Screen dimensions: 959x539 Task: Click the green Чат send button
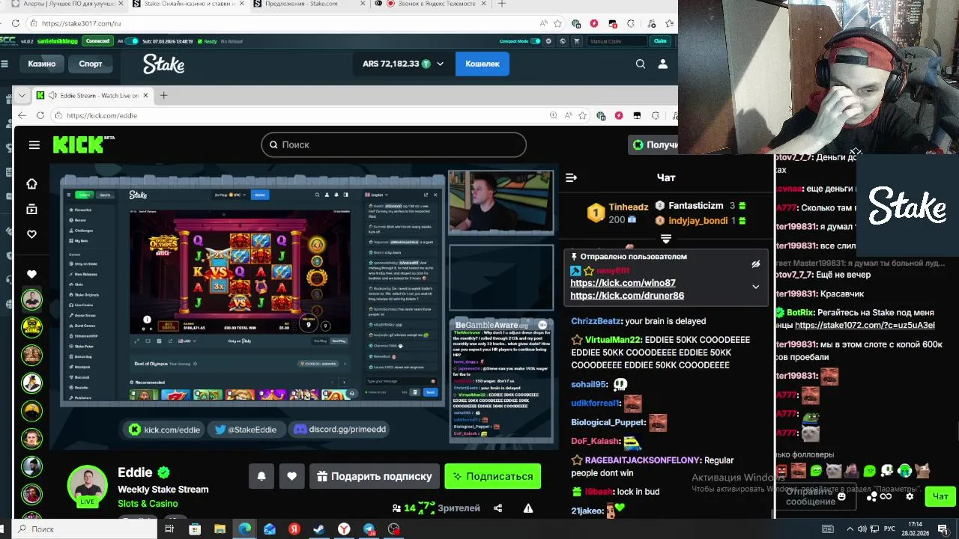(940, 496)
